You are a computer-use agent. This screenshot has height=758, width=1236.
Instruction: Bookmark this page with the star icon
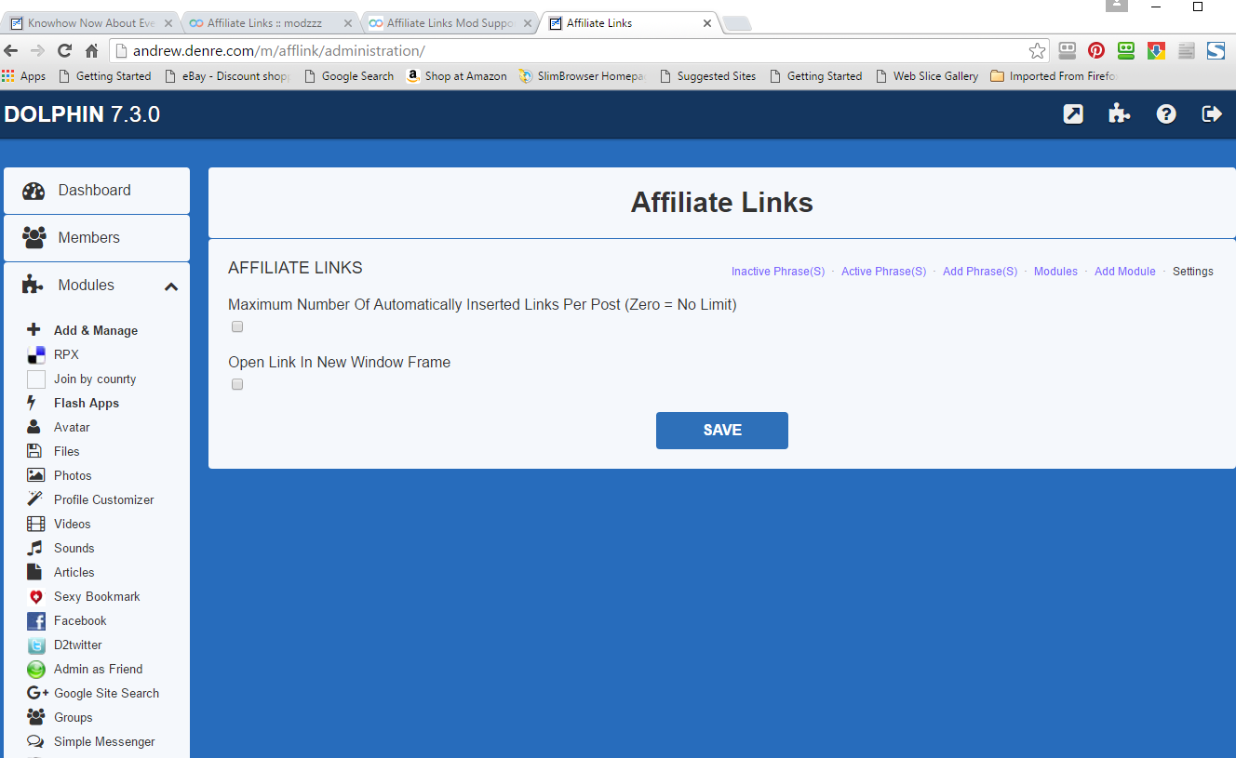click(x=1037, y=51)
